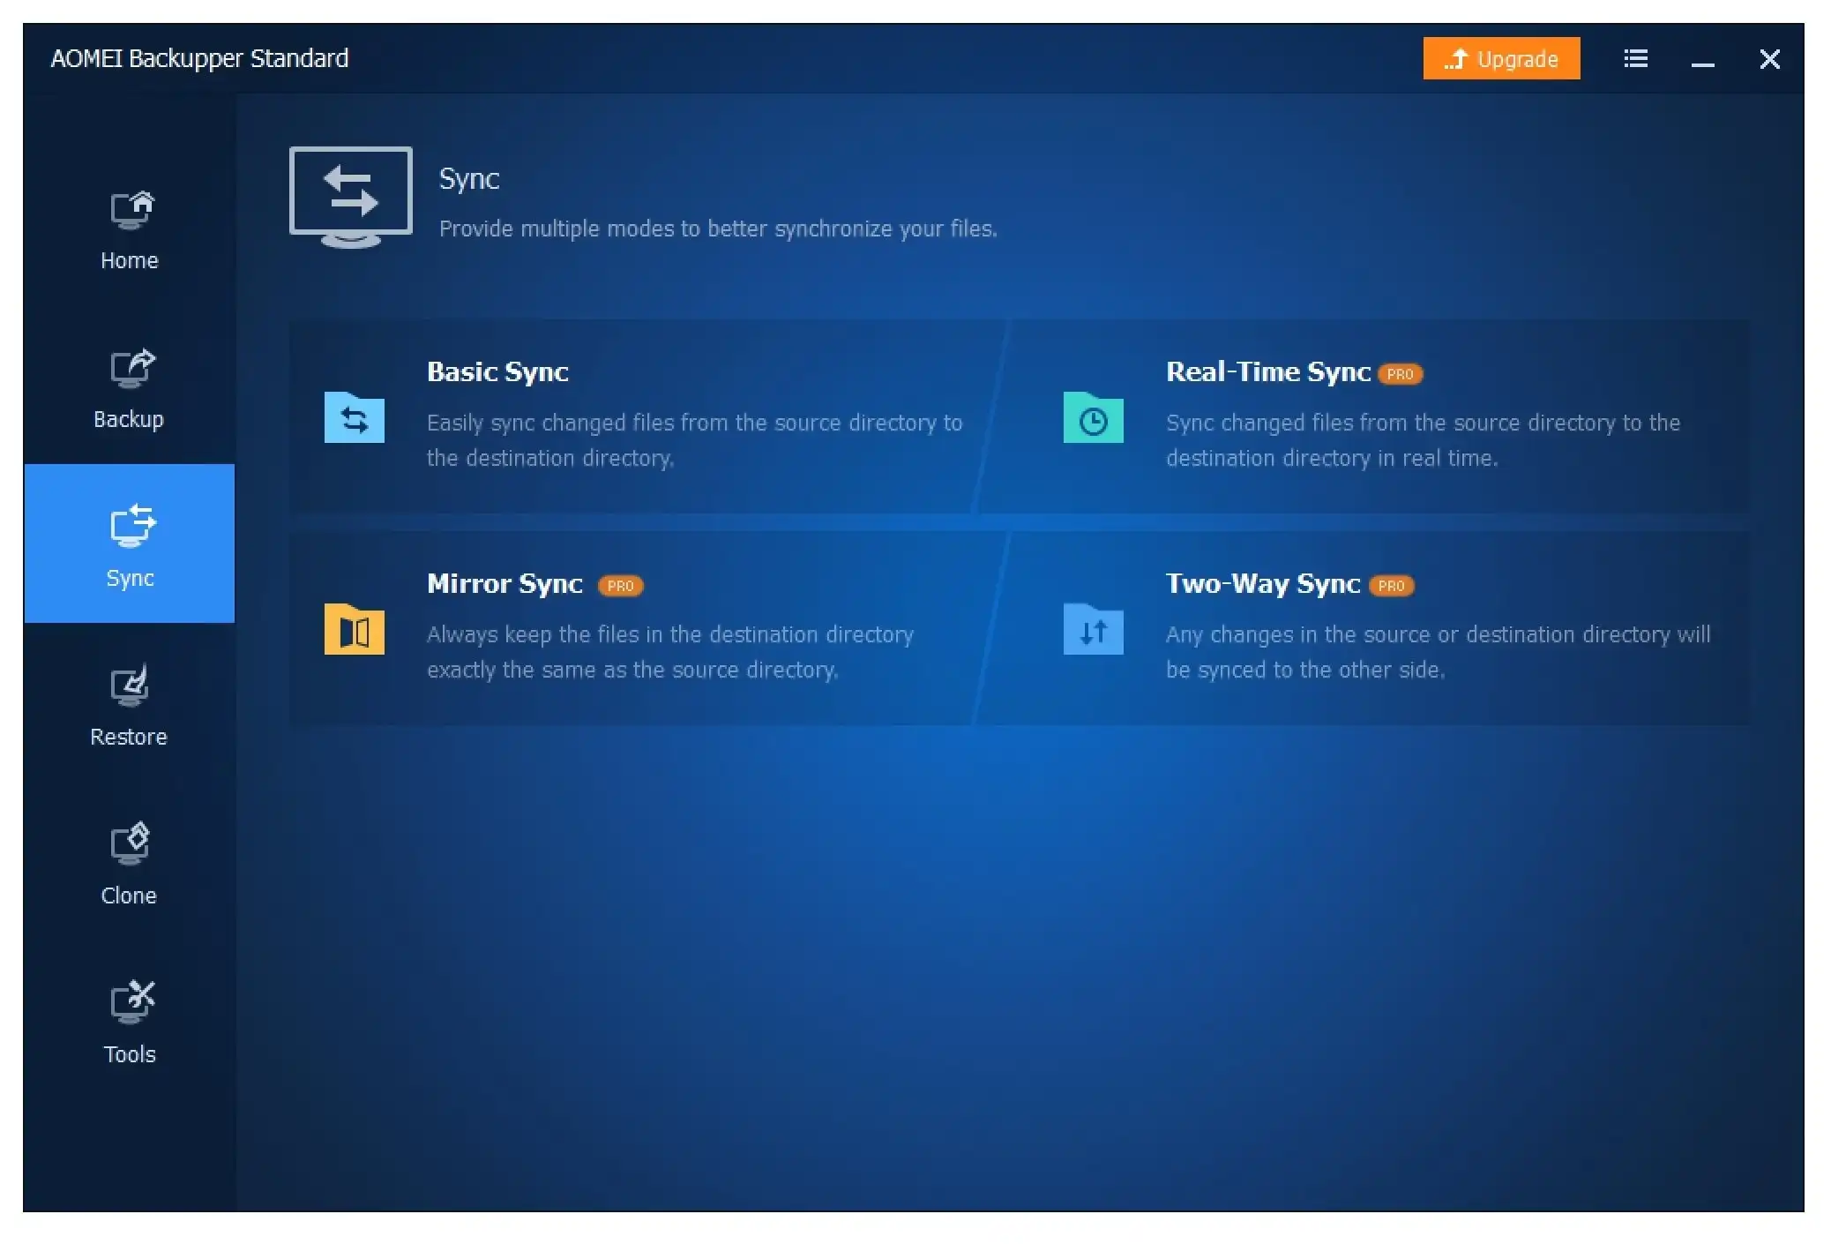Choose the Real-Time Sync option title
Screen dimensions: 1831x1244
(1268, 371)
